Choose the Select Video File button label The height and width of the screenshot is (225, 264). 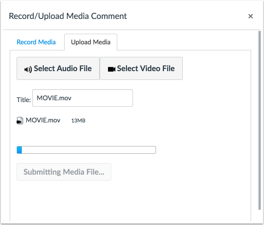coord(146,68)
